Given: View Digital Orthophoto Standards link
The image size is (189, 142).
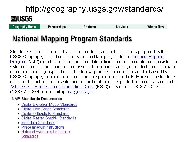Looking at the screenshot, I should pos(45,114).
